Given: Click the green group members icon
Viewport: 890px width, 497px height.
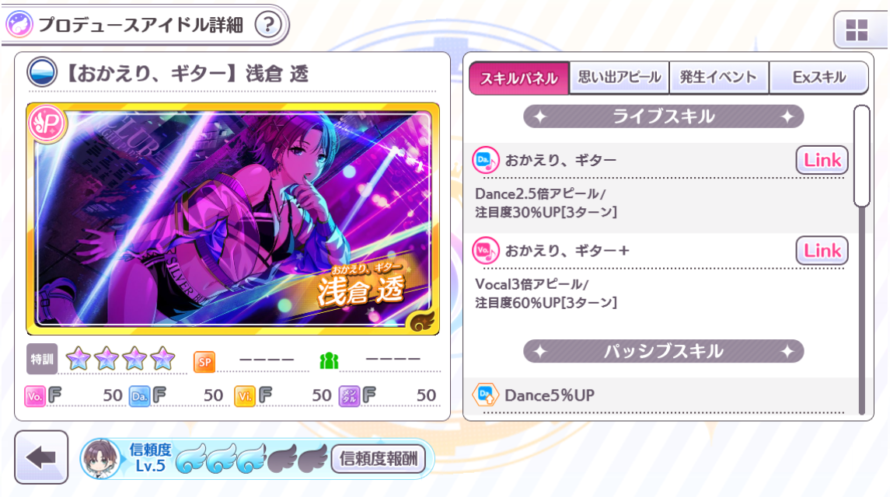Looking at the screenshot, I should 329,360.
